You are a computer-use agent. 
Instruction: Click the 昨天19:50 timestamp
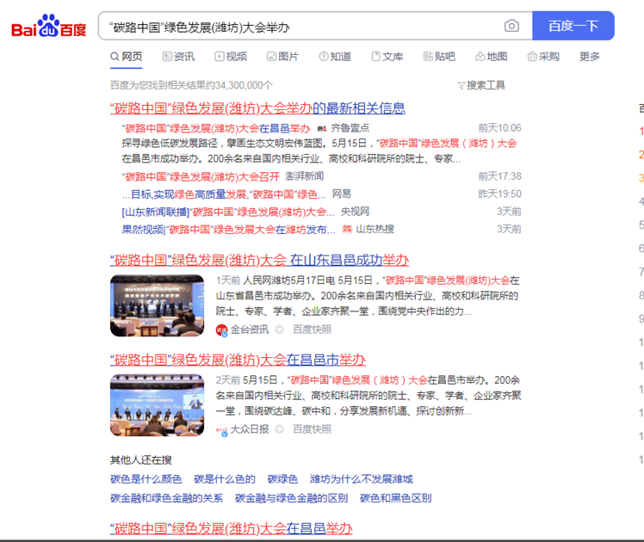click(x=499, y=194)
